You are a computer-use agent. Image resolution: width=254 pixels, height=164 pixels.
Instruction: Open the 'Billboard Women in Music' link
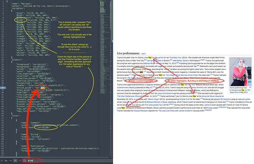click(x=157, y=102)
